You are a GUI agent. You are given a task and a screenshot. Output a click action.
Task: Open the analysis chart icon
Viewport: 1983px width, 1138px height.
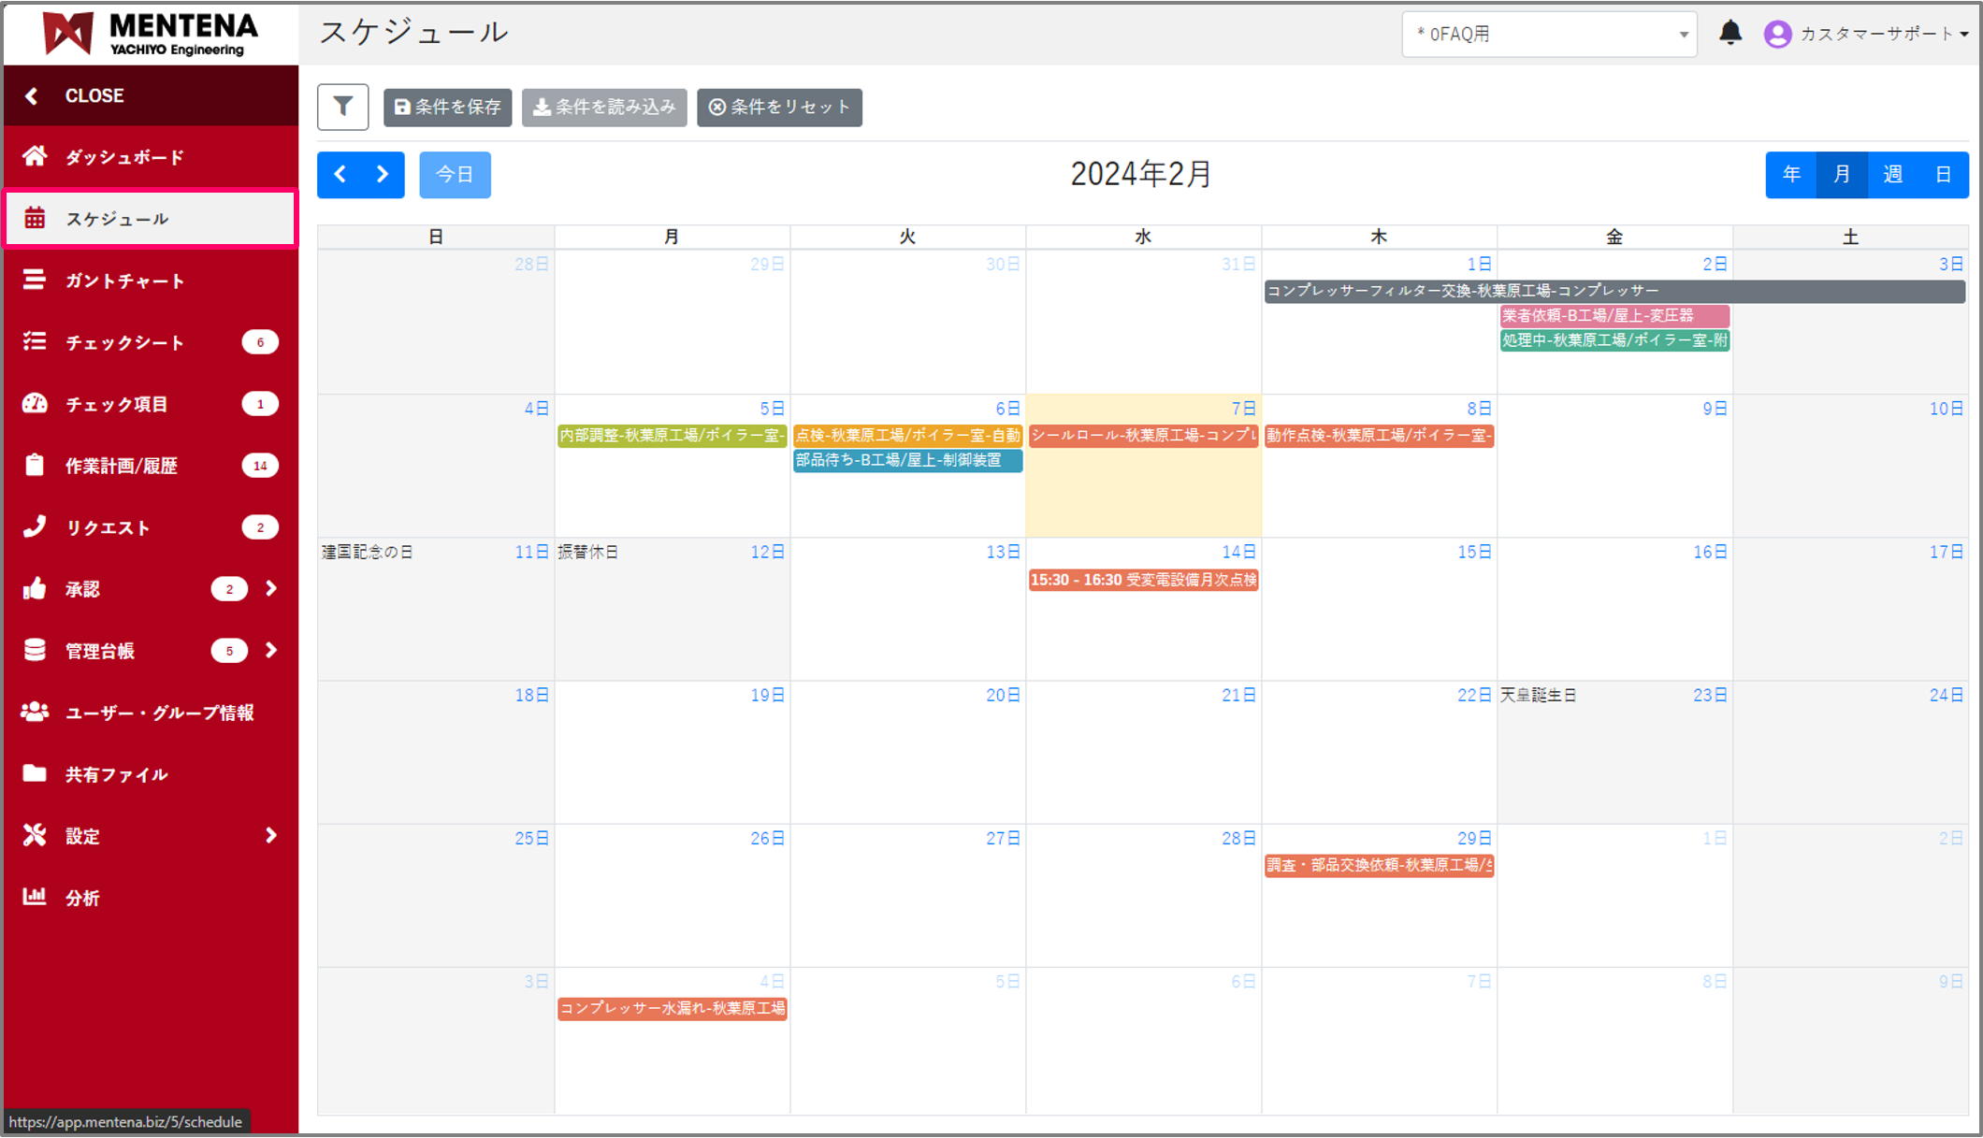(x=35, y=897)
